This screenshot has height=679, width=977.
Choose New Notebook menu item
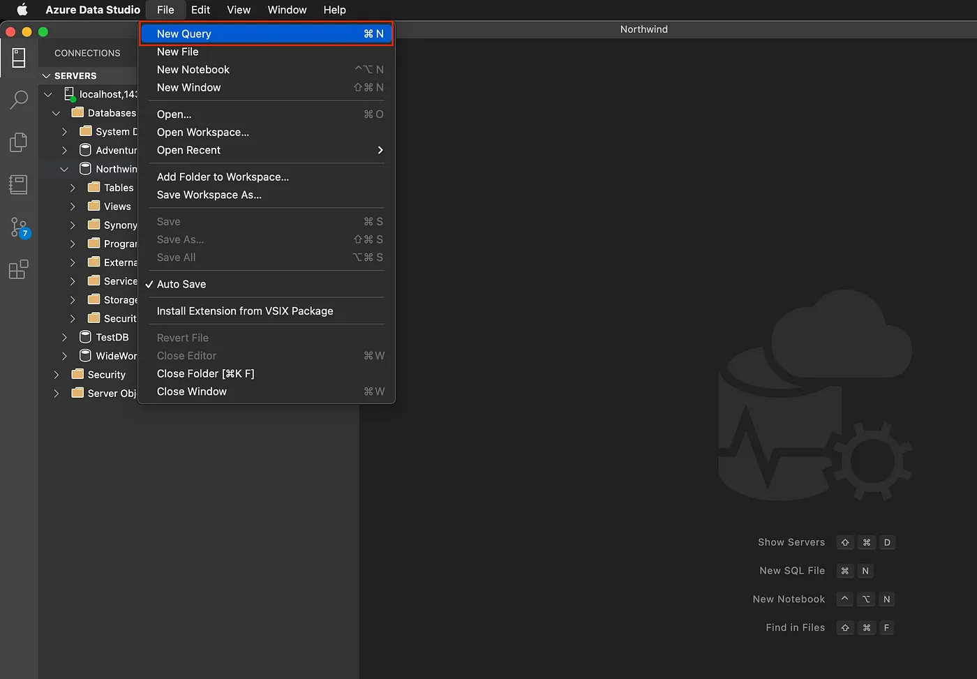coord(267,70)
